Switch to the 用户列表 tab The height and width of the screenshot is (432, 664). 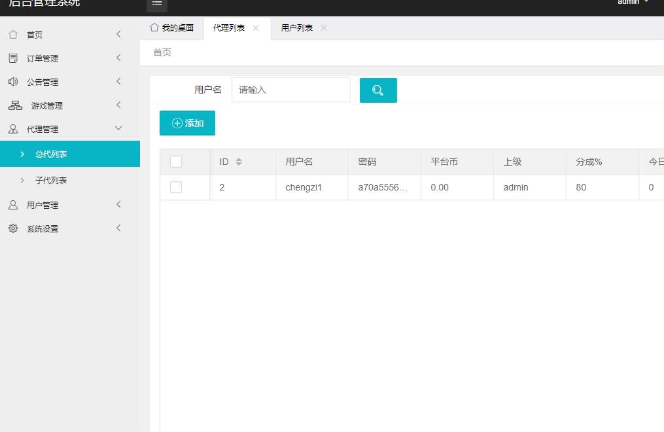[296, 28]
